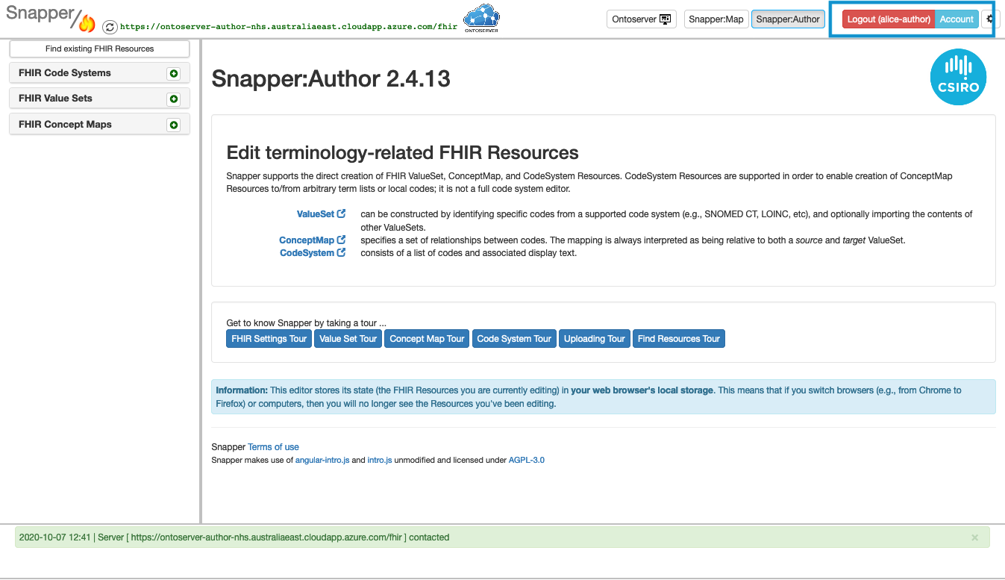Open the external link icon next to CodeSystem
Viewport: 1005px width, 580px height.
coord(341,252)
